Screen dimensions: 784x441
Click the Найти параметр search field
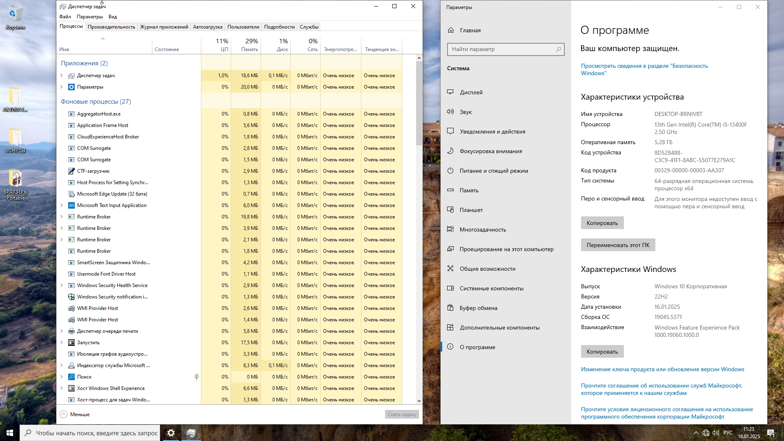[x=501, y=49]
